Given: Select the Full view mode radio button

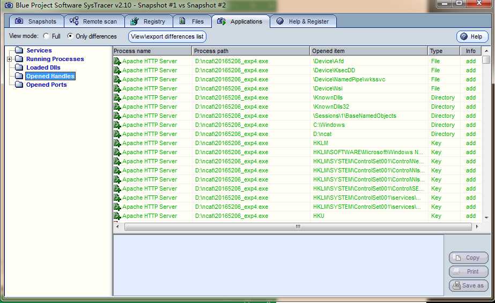Looking at the screenshot, I should (x=46, y=36).
